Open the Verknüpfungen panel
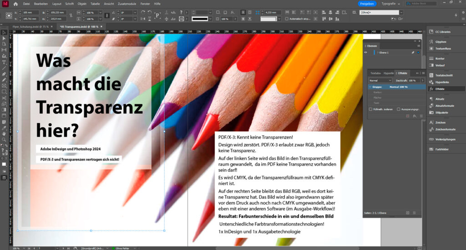This screenshot has height=250, width=466. coord(445,139)
